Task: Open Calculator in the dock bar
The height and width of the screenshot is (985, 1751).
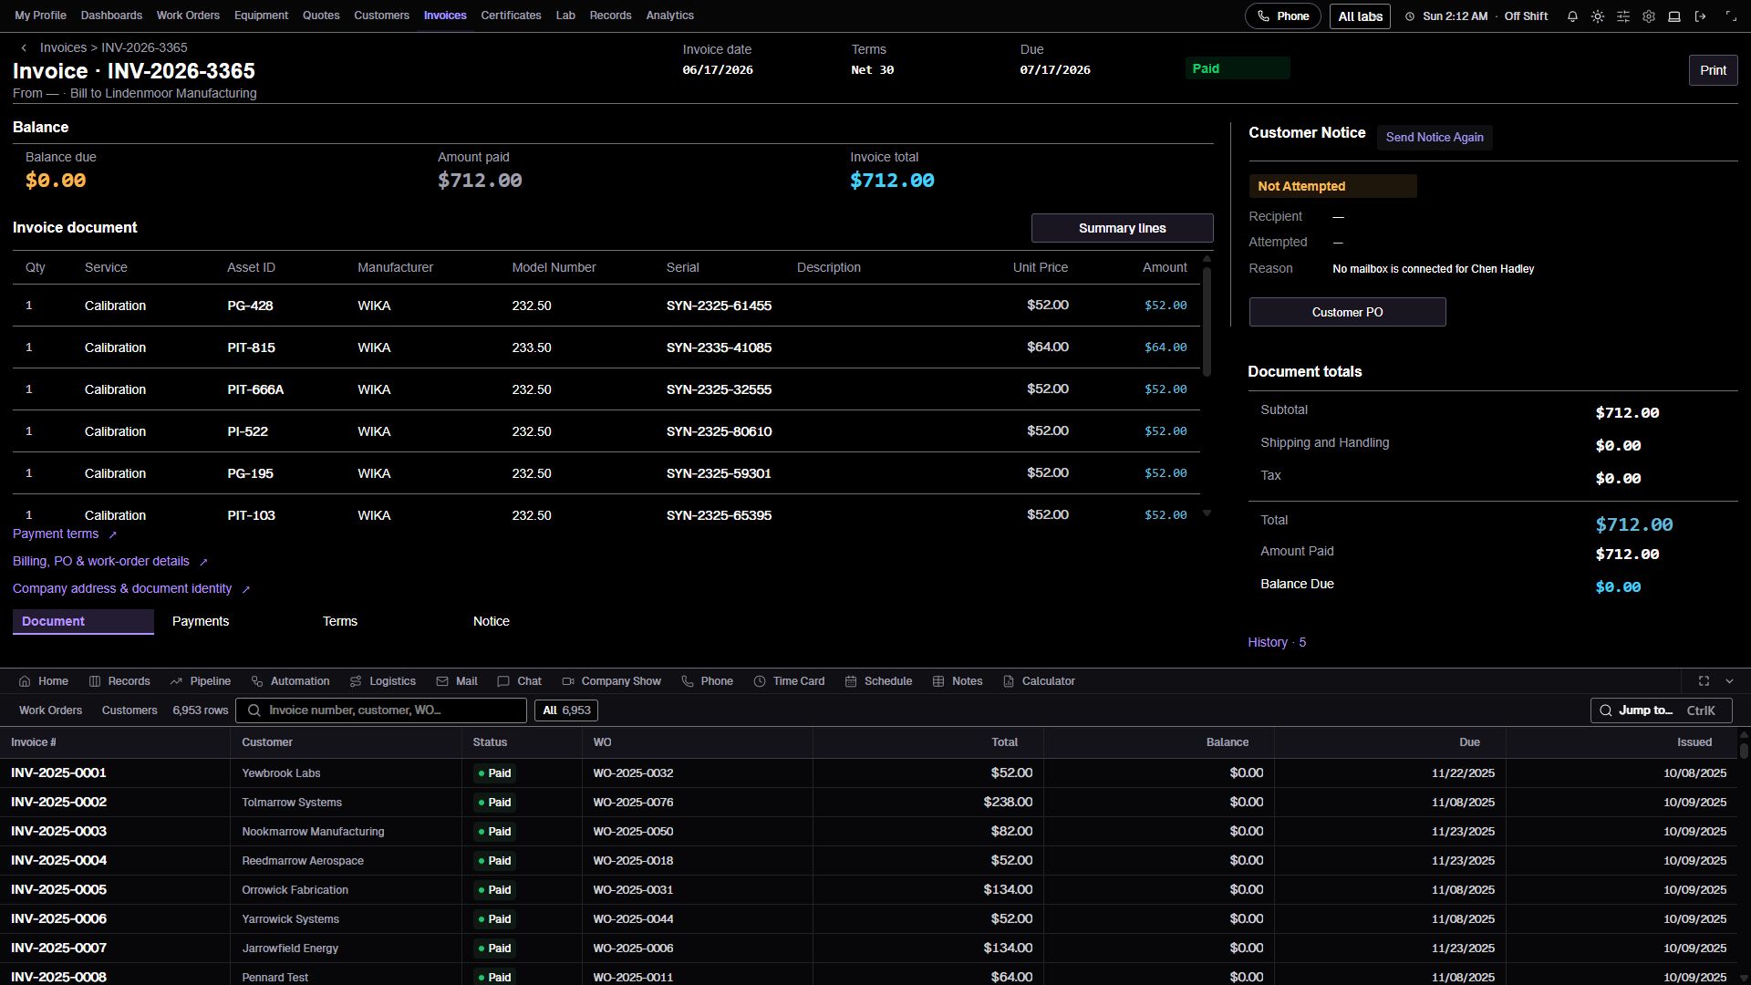Action: tap(1039, 681)
